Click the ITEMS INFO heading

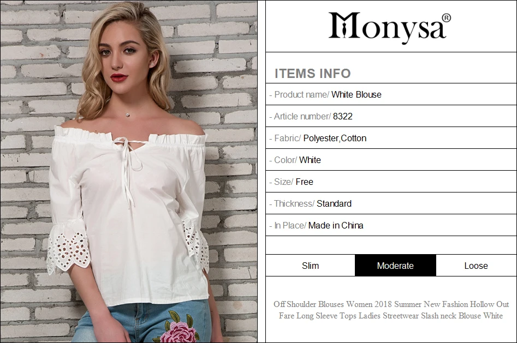[313, 74]
